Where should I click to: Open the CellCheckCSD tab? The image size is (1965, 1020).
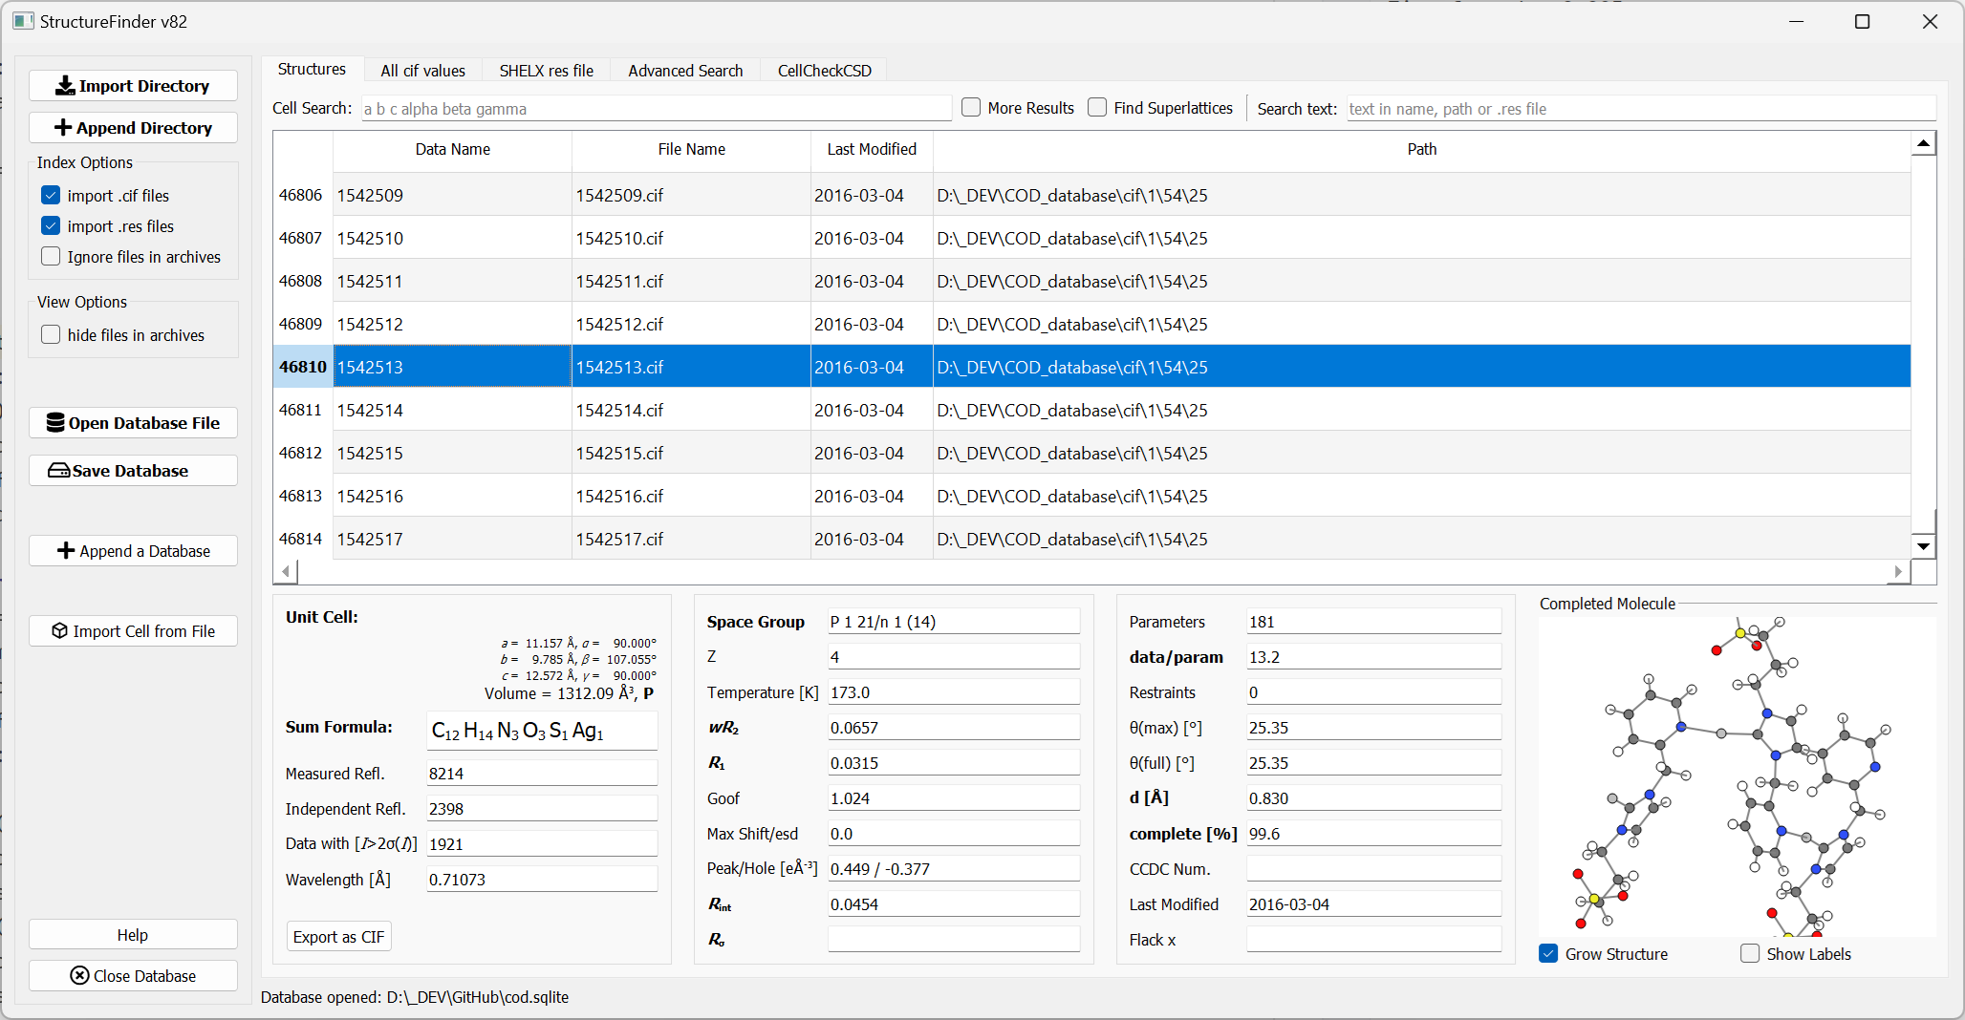(823, 70)
